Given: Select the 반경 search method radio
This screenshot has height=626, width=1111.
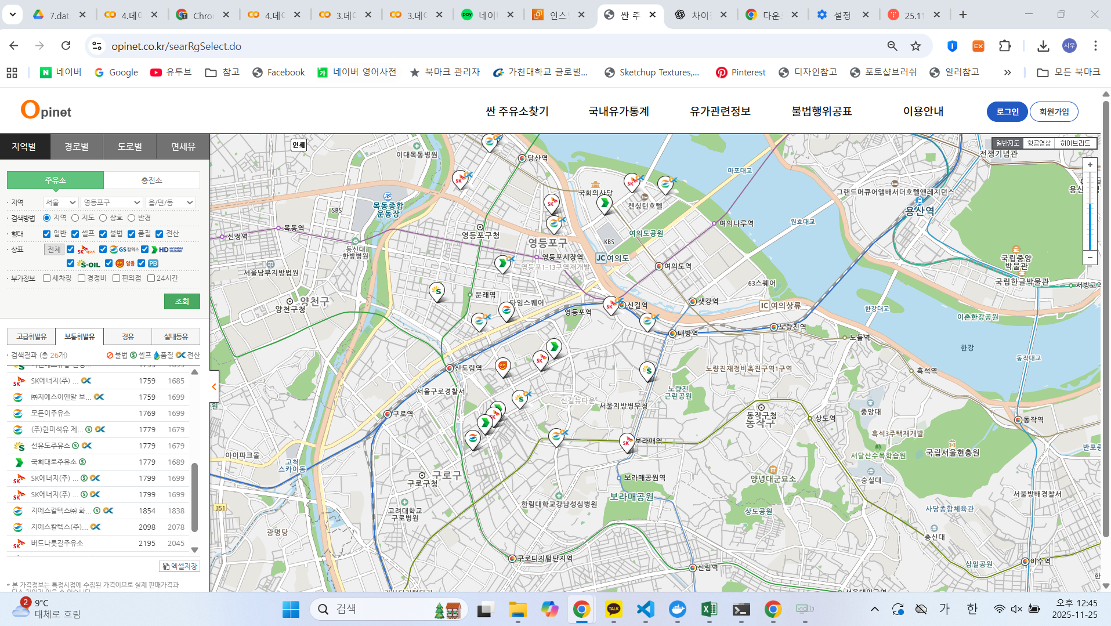Looking at the screenshot, I should (x=131, y=218).
